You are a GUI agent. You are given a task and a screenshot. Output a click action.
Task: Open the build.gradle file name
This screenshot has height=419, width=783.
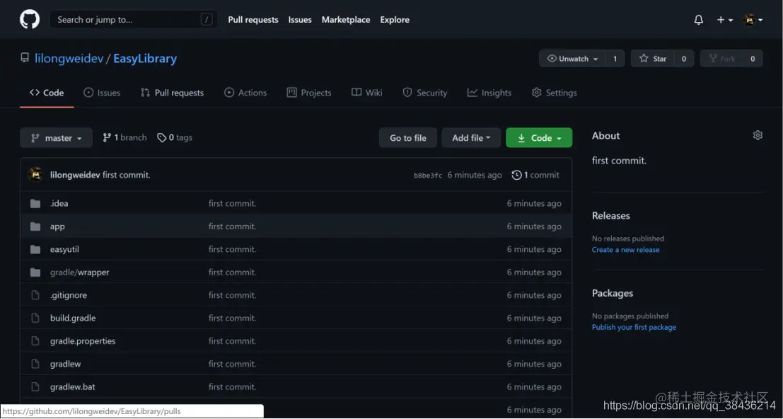(x=73, y=318)
